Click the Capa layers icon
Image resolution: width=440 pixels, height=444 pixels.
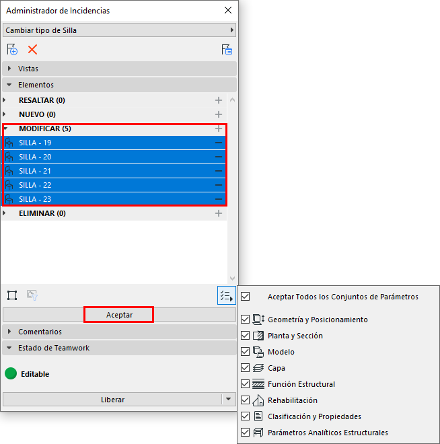258,368
